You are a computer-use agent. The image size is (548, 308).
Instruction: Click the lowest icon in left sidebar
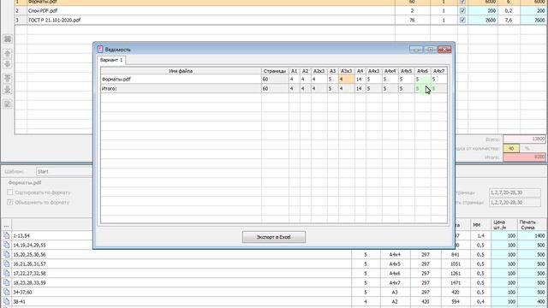coord(8,104)
